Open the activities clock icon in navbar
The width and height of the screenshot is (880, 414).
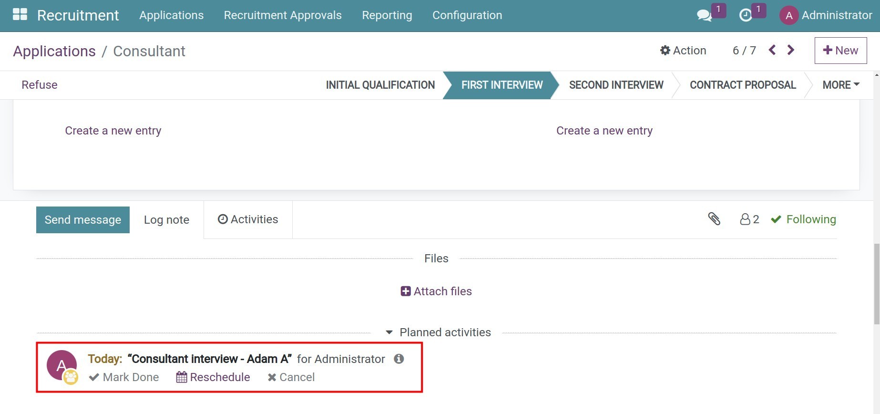click(746, 15)
